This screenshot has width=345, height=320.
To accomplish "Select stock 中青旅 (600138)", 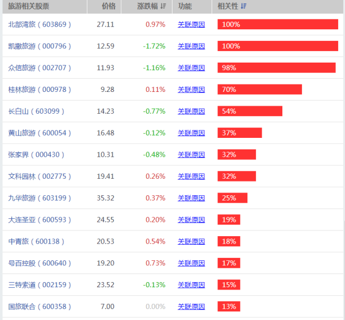I will click(x=36, y=241).
